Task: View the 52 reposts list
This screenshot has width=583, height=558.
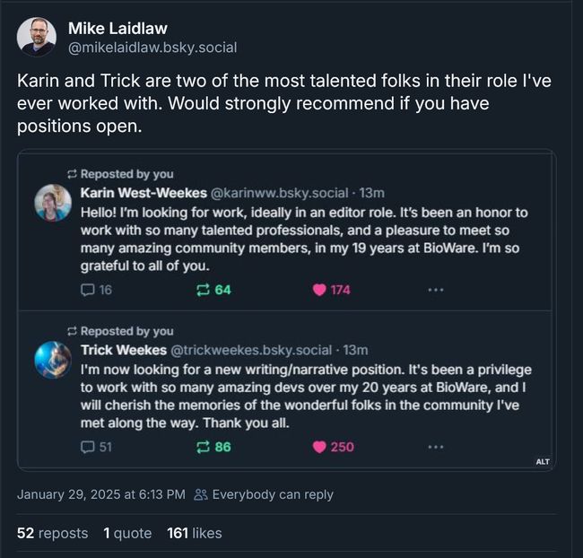Action: pyautogui.click(x=52, y=533)
